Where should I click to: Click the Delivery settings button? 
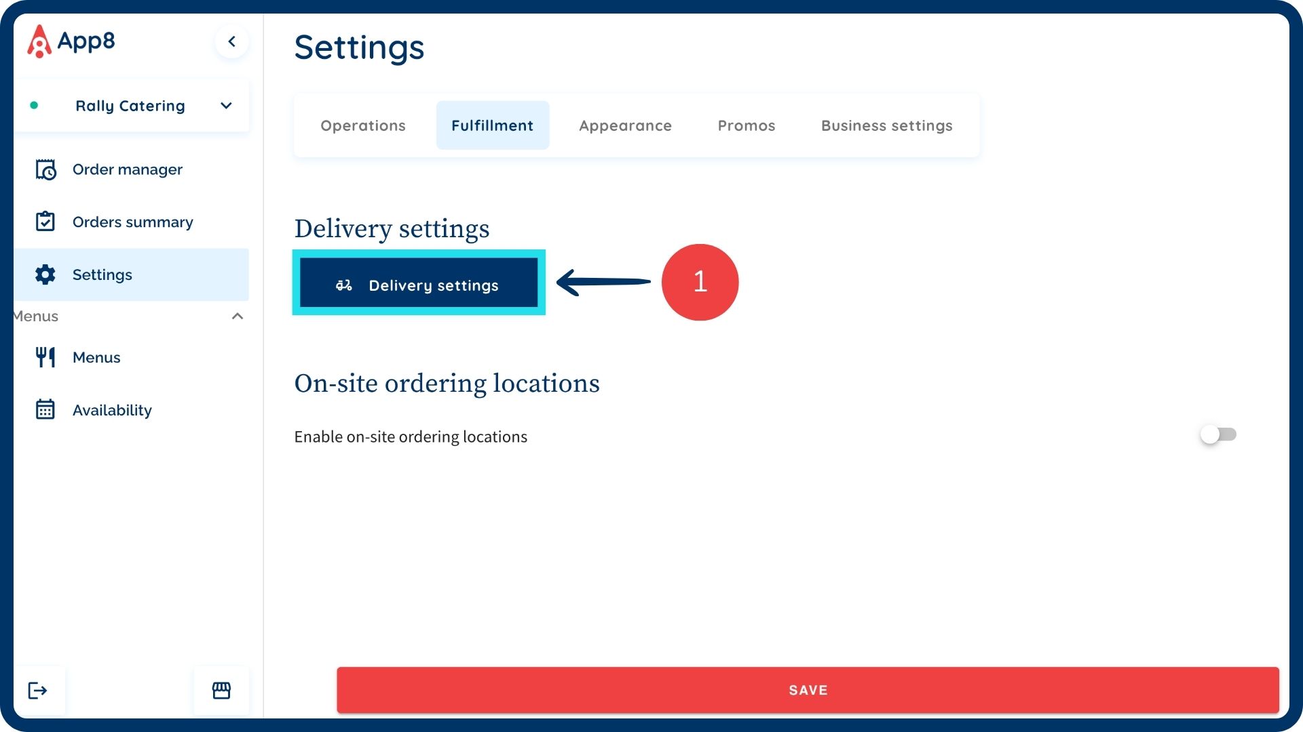coord(419,285)
